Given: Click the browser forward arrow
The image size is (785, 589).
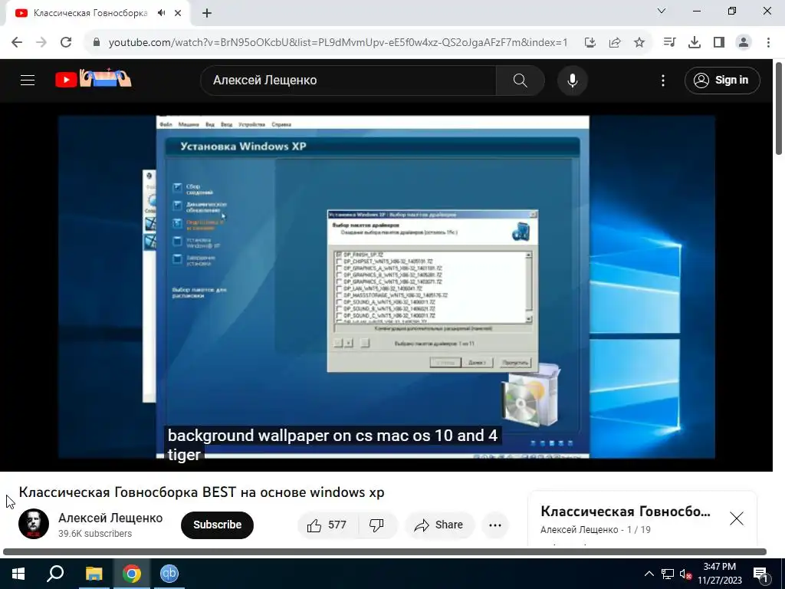Looking at the screenshot, I should point(41,43).
